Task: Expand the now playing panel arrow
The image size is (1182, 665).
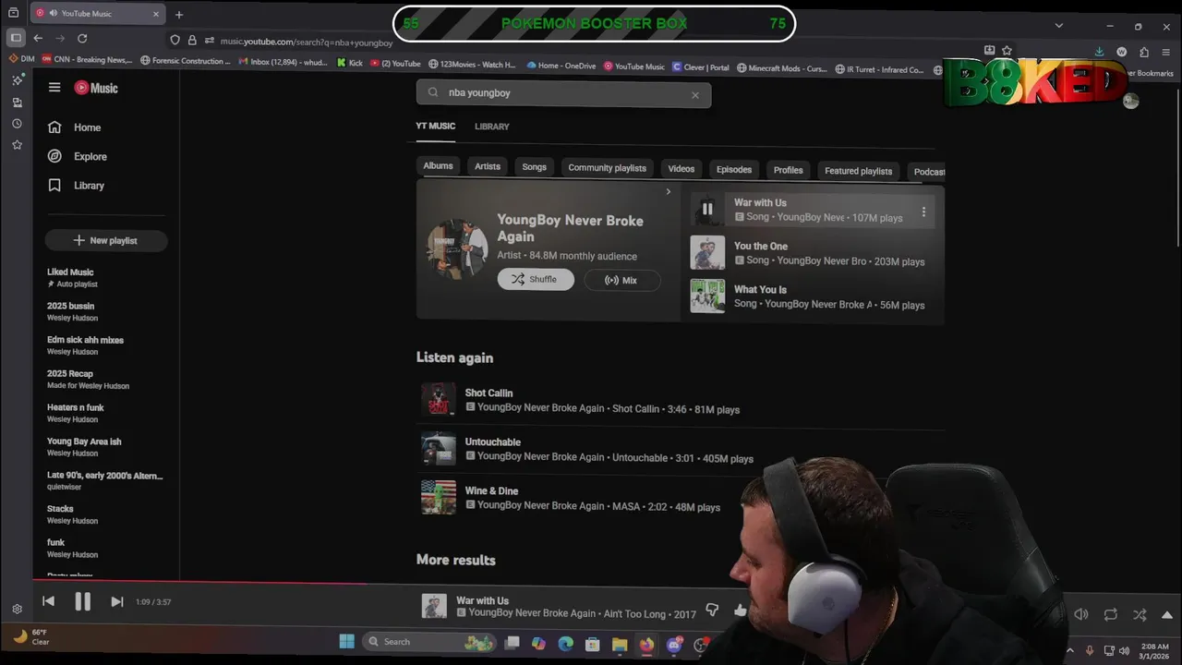Action: [x=1167, y=615]
